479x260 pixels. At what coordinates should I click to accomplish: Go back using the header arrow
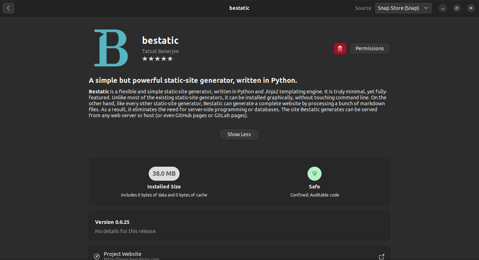click(8, 8)
